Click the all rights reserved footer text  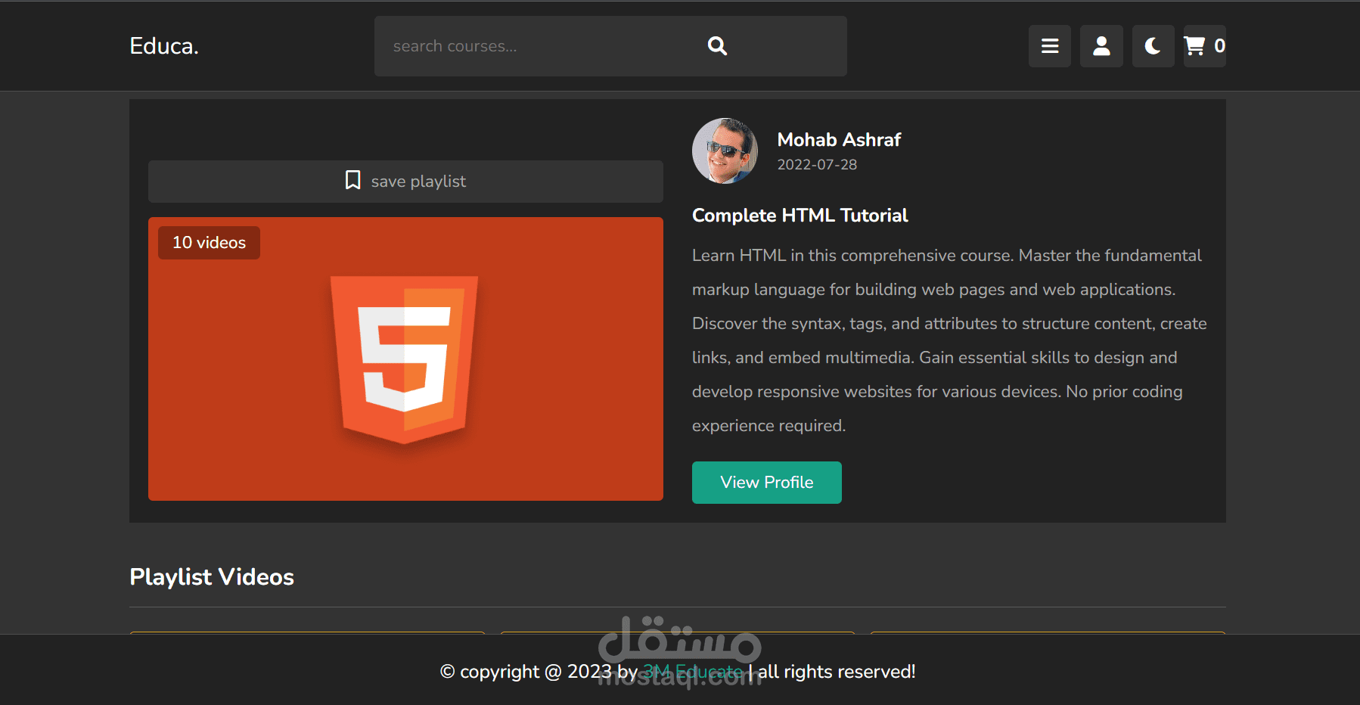(x=837, y=672)
